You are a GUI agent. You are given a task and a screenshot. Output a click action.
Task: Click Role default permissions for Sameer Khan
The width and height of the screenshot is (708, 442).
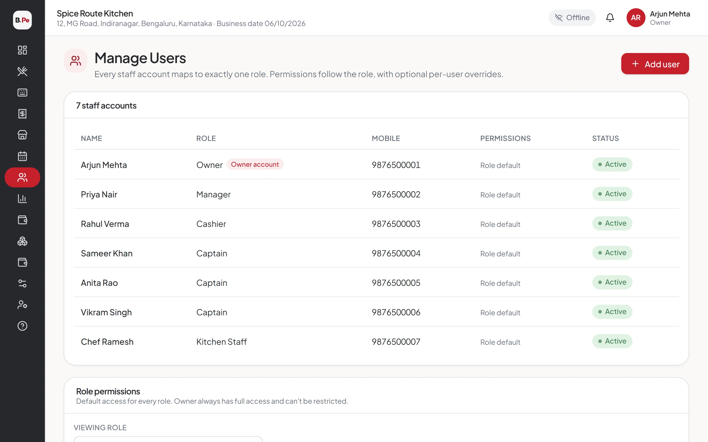(x=500, y=254)
